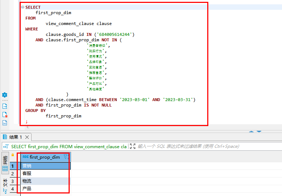Click the '2023-03-31' date string

(x=178, y=100)
